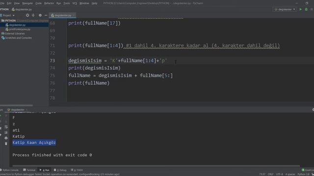The image size is (314, 176).
Task: Click the 73:37 cursor position indicator
Action: [262, 174]
